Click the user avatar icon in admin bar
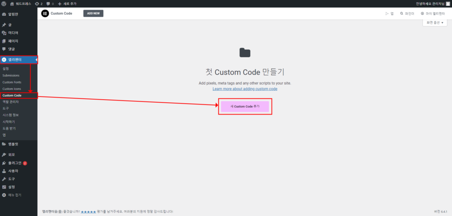This screenshot has height=216, width=452. (448, 4)
